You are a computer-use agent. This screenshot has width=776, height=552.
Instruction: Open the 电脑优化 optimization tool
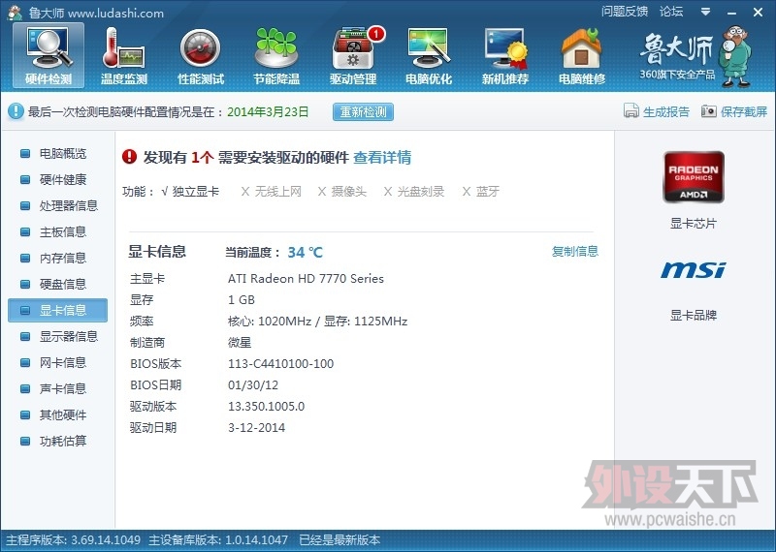pos(429,56)
